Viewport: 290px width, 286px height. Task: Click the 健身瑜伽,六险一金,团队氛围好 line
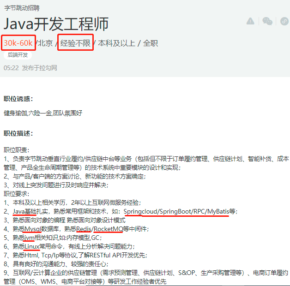pyautogui.click(x=43, y=113)
